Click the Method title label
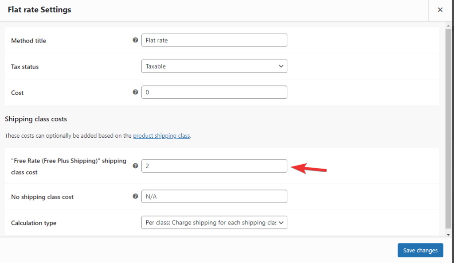This screenshot has height=263, width=454. [x=28, y=41]
